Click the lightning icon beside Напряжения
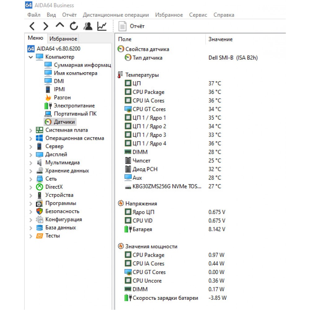Image resolution: width=310 pixels, height=310 pixels. (121, 203)
